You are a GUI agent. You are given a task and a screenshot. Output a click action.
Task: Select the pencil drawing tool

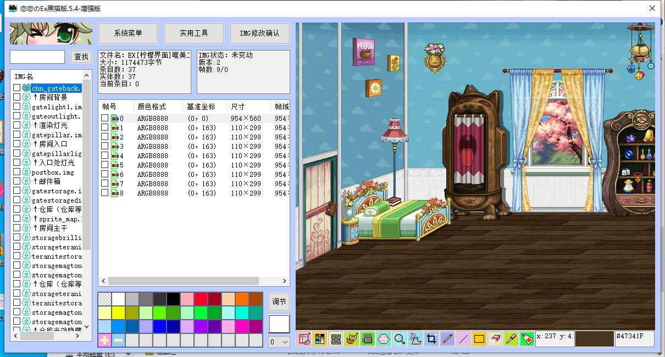point(448,339)
